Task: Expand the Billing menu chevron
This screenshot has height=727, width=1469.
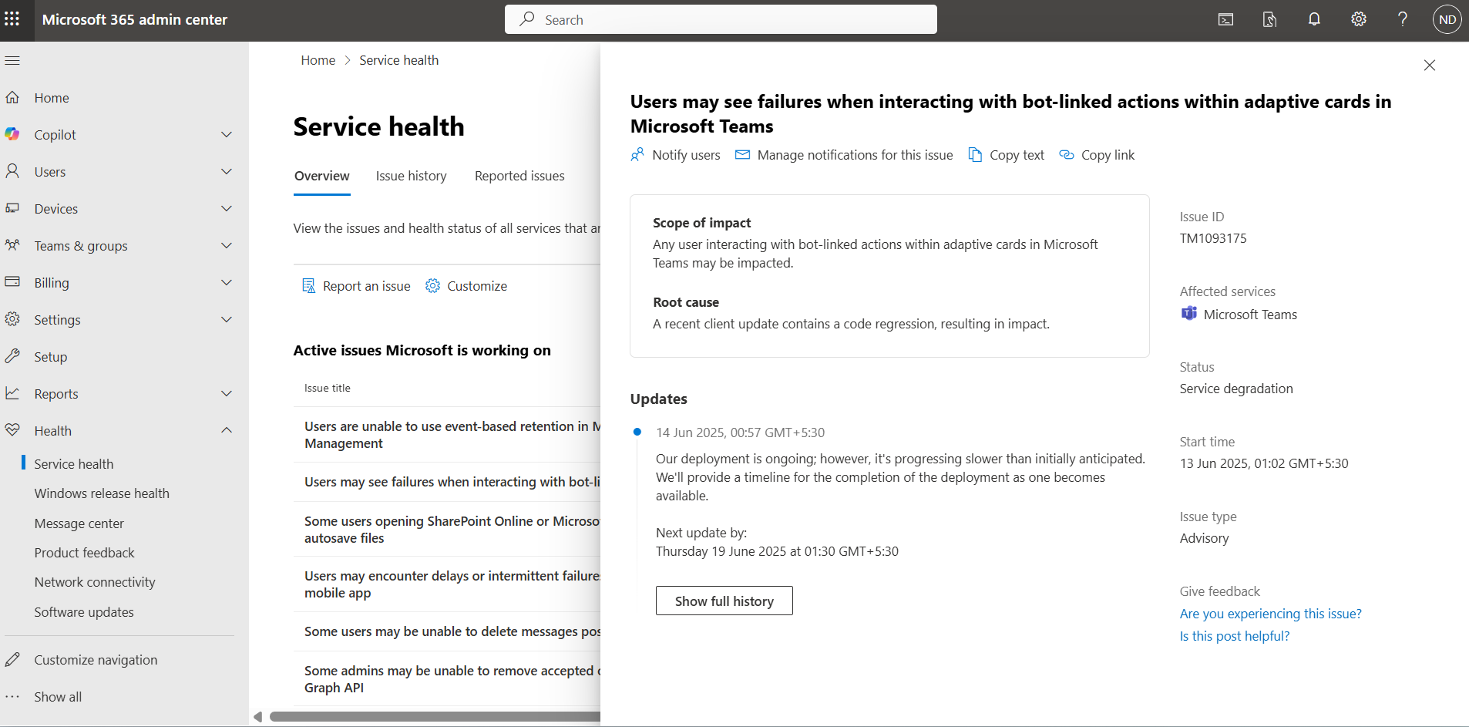Action: pos(227,283)
